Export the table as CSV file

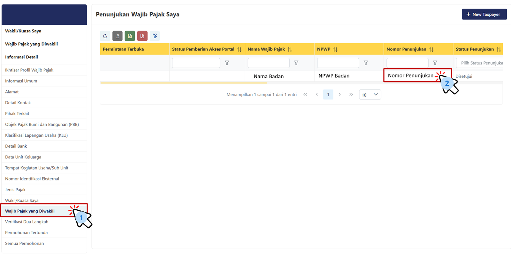pyautogui.click(x=117, y=36)
